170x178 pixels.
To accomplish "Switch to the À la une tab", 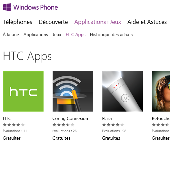I will [11, 35].
